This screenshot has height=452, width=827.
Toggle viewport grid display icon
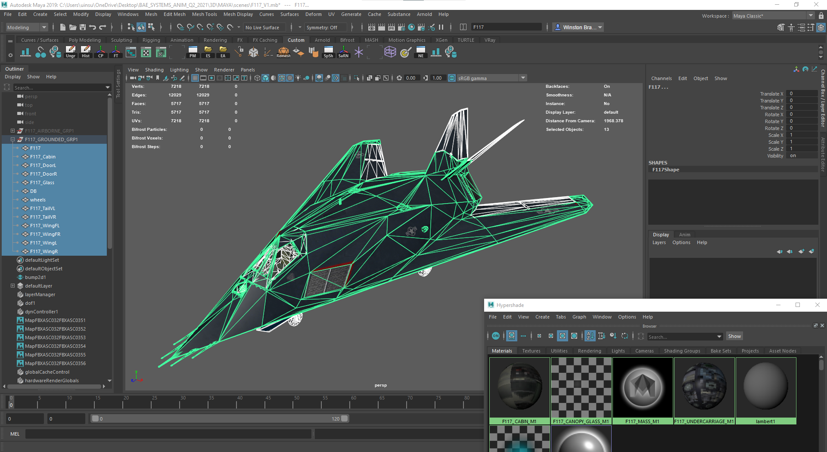195,78
